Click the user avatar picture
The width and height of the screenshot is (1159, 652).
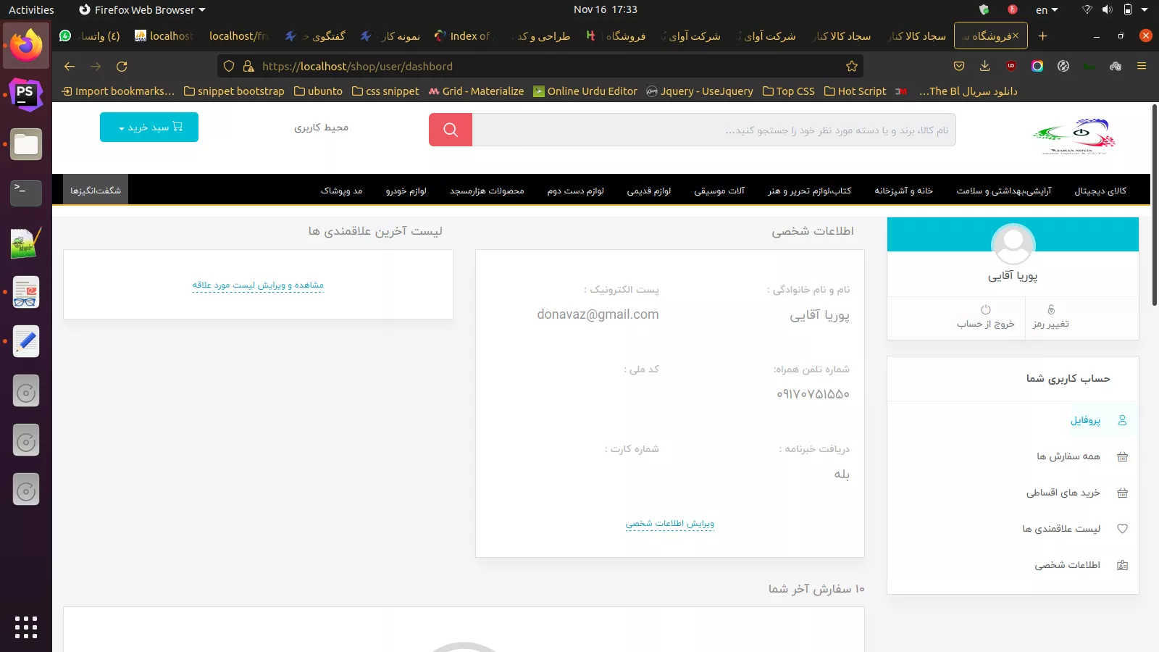pyautogui.click(x=1013, y=245)
